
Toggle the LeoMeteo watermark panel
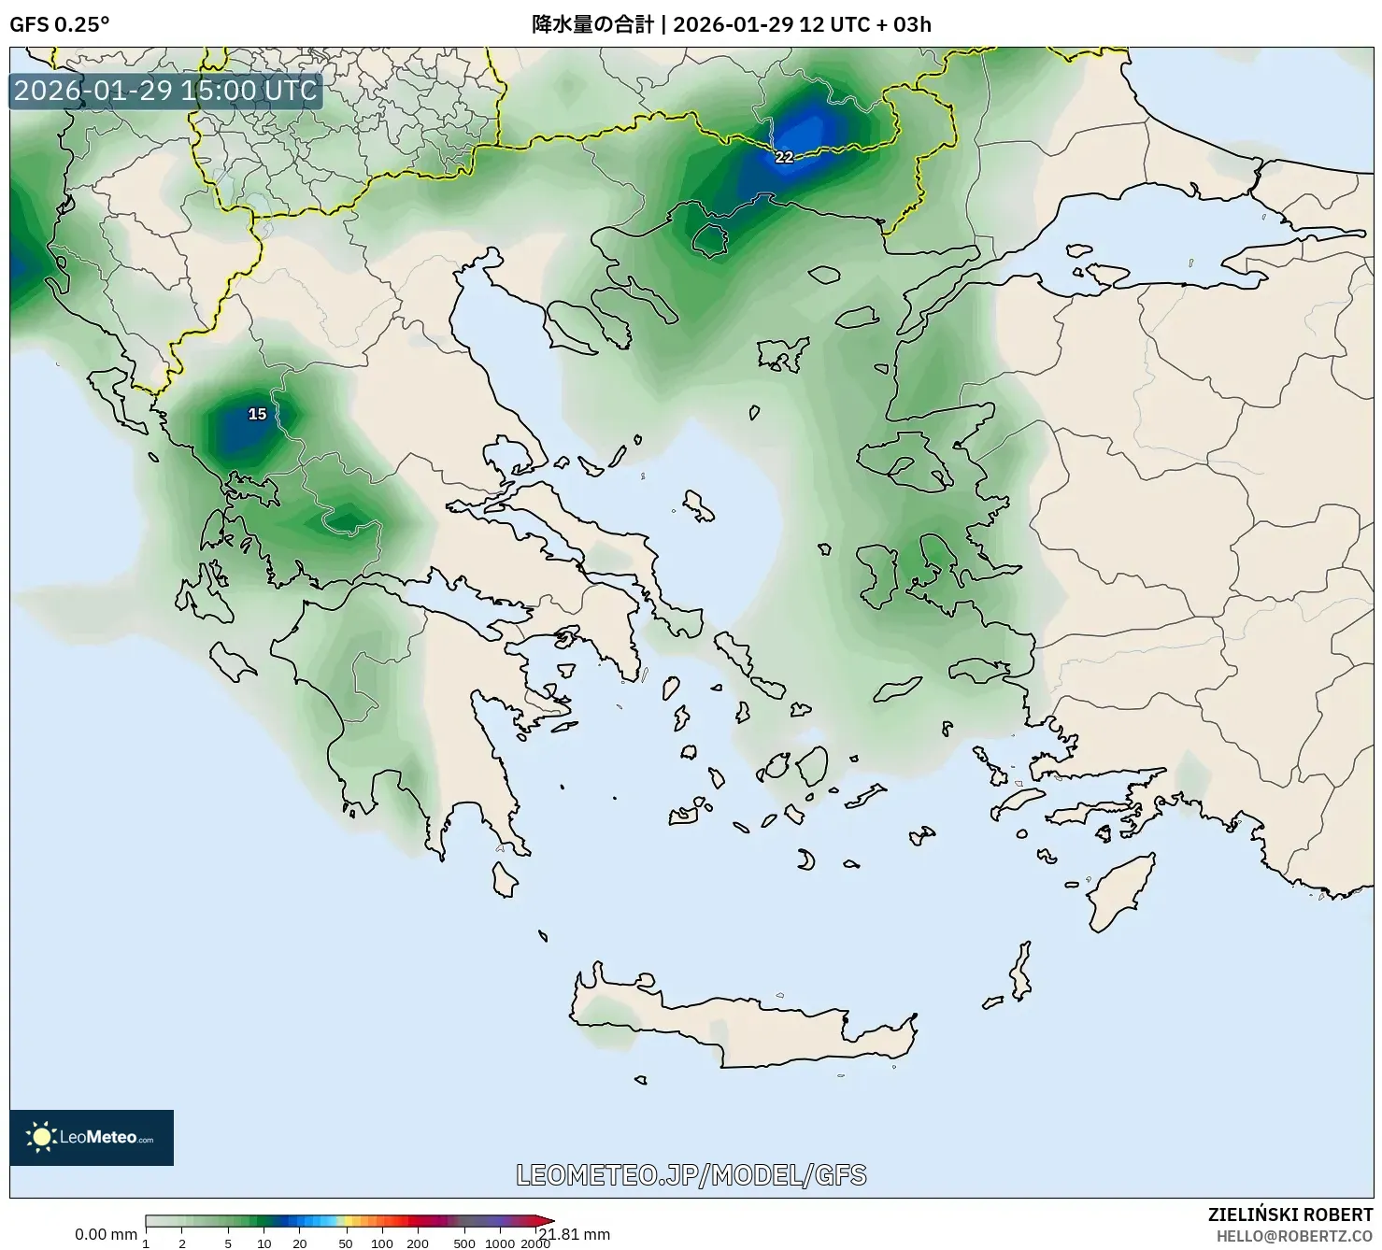(93, 1136)
